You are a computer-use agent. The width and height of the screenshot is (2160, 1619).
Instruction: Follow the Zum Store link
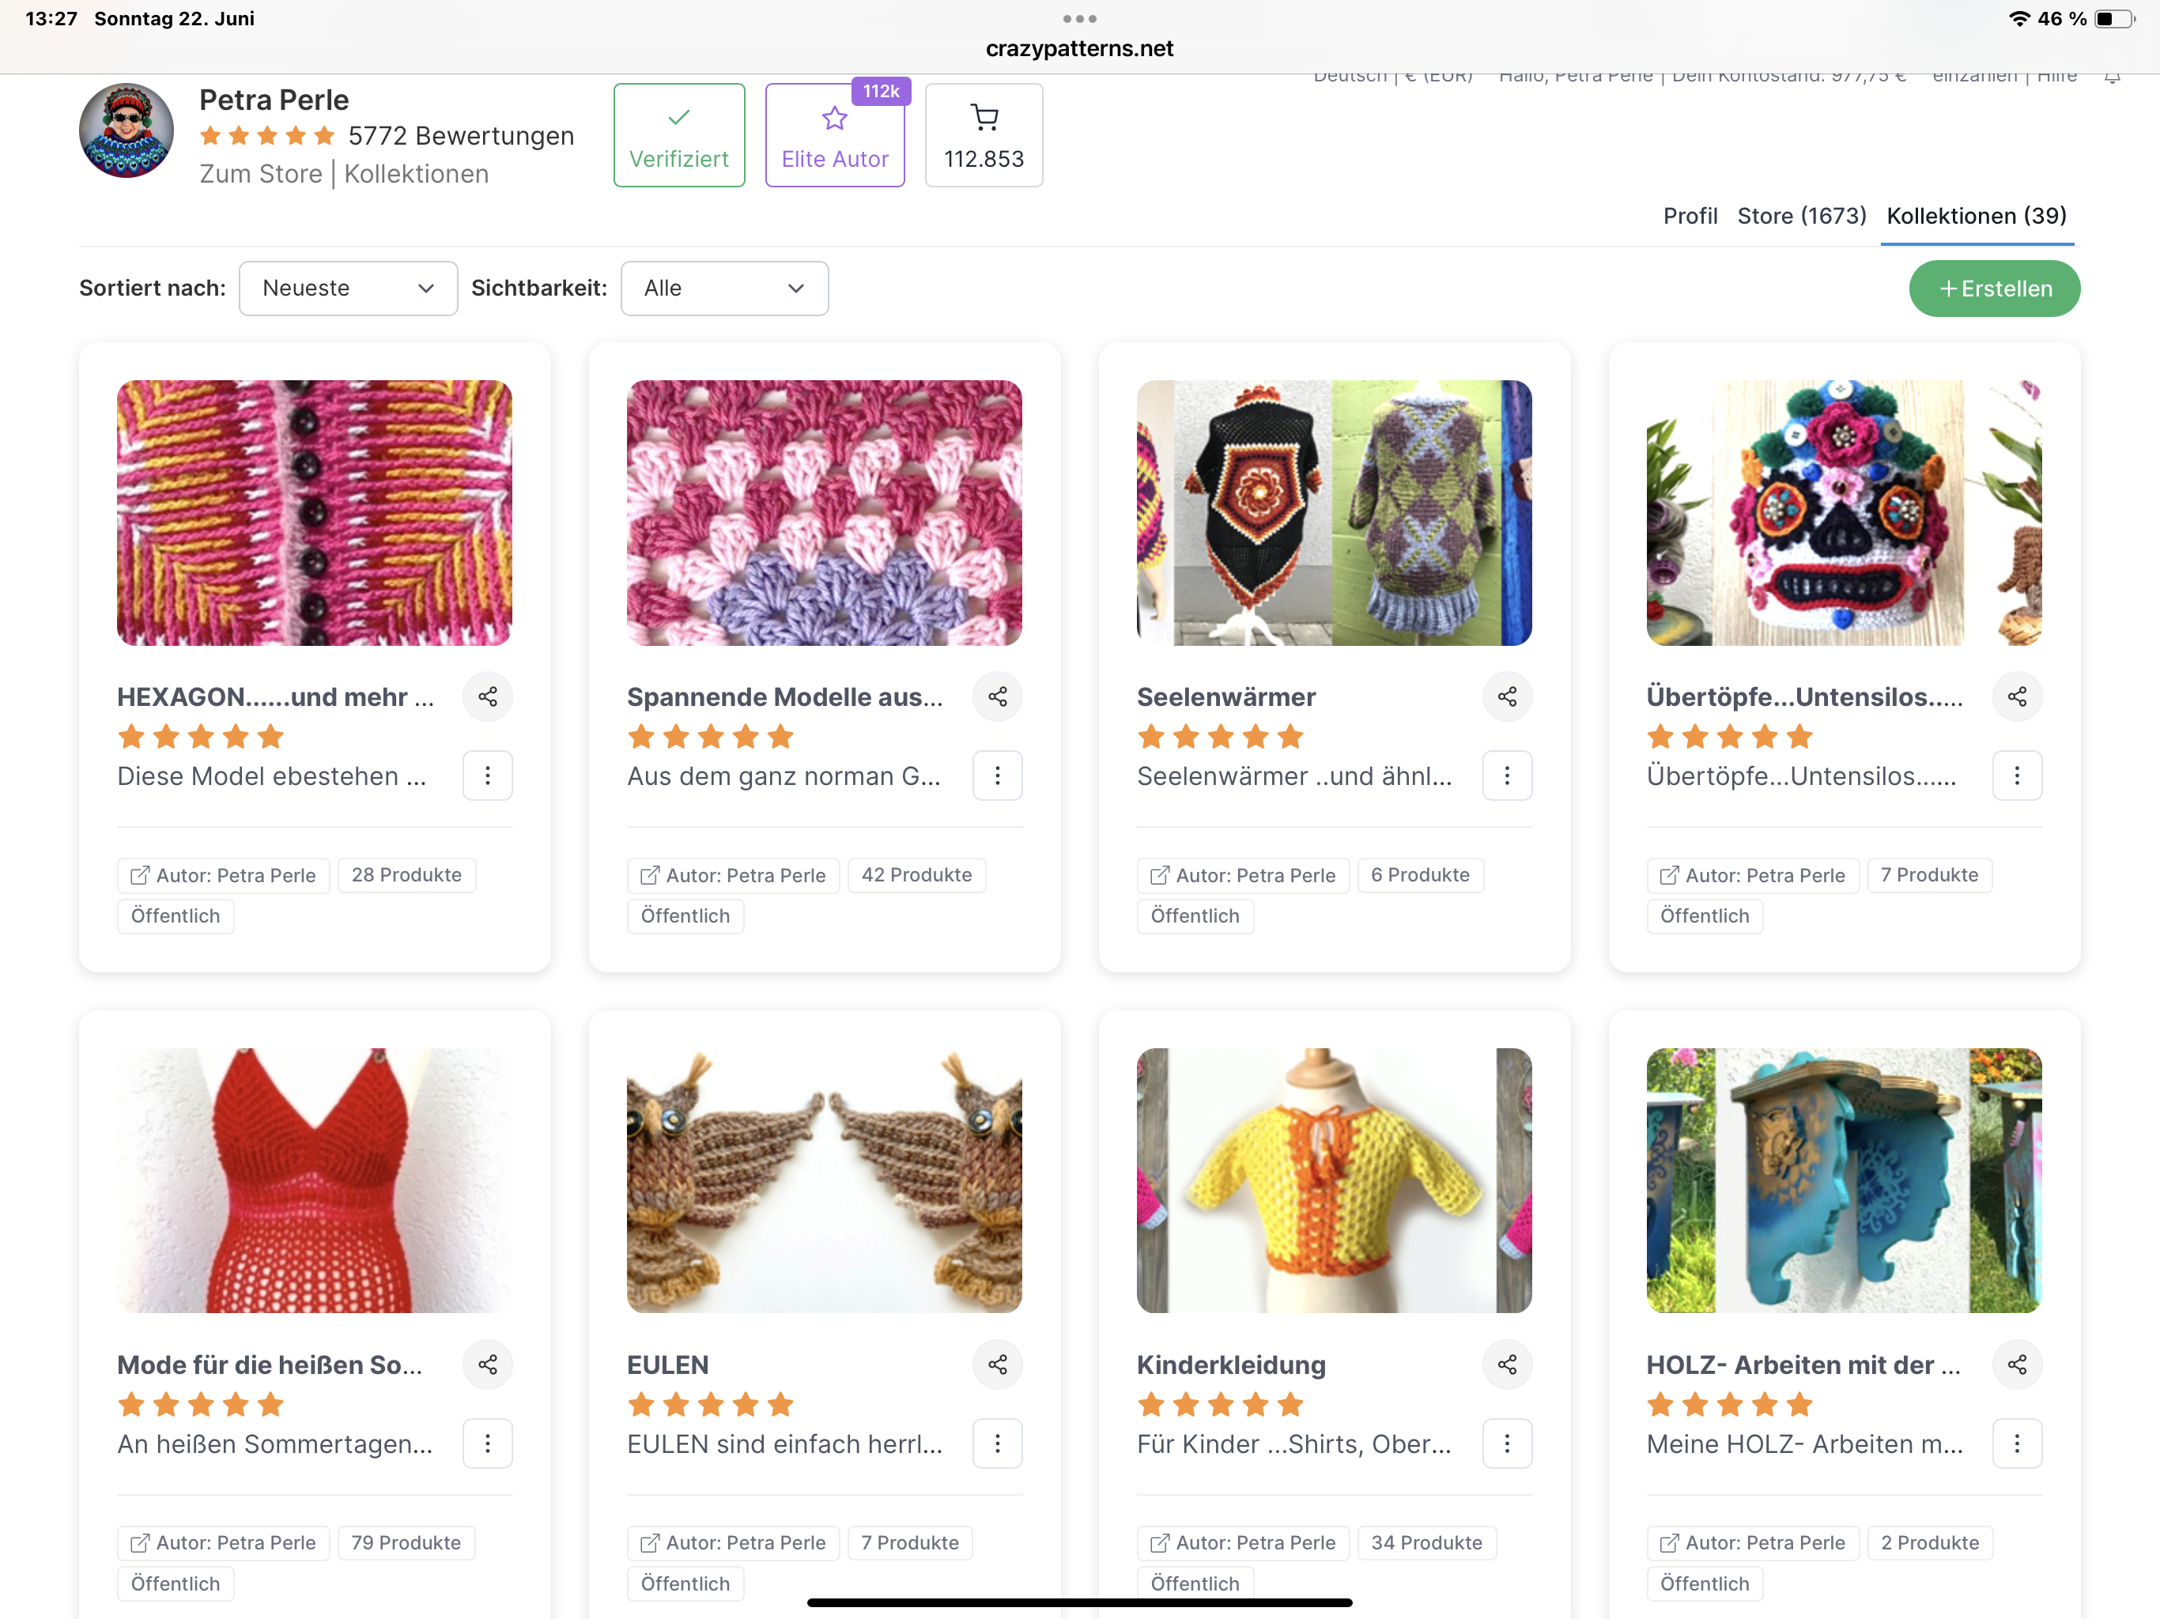261,174
